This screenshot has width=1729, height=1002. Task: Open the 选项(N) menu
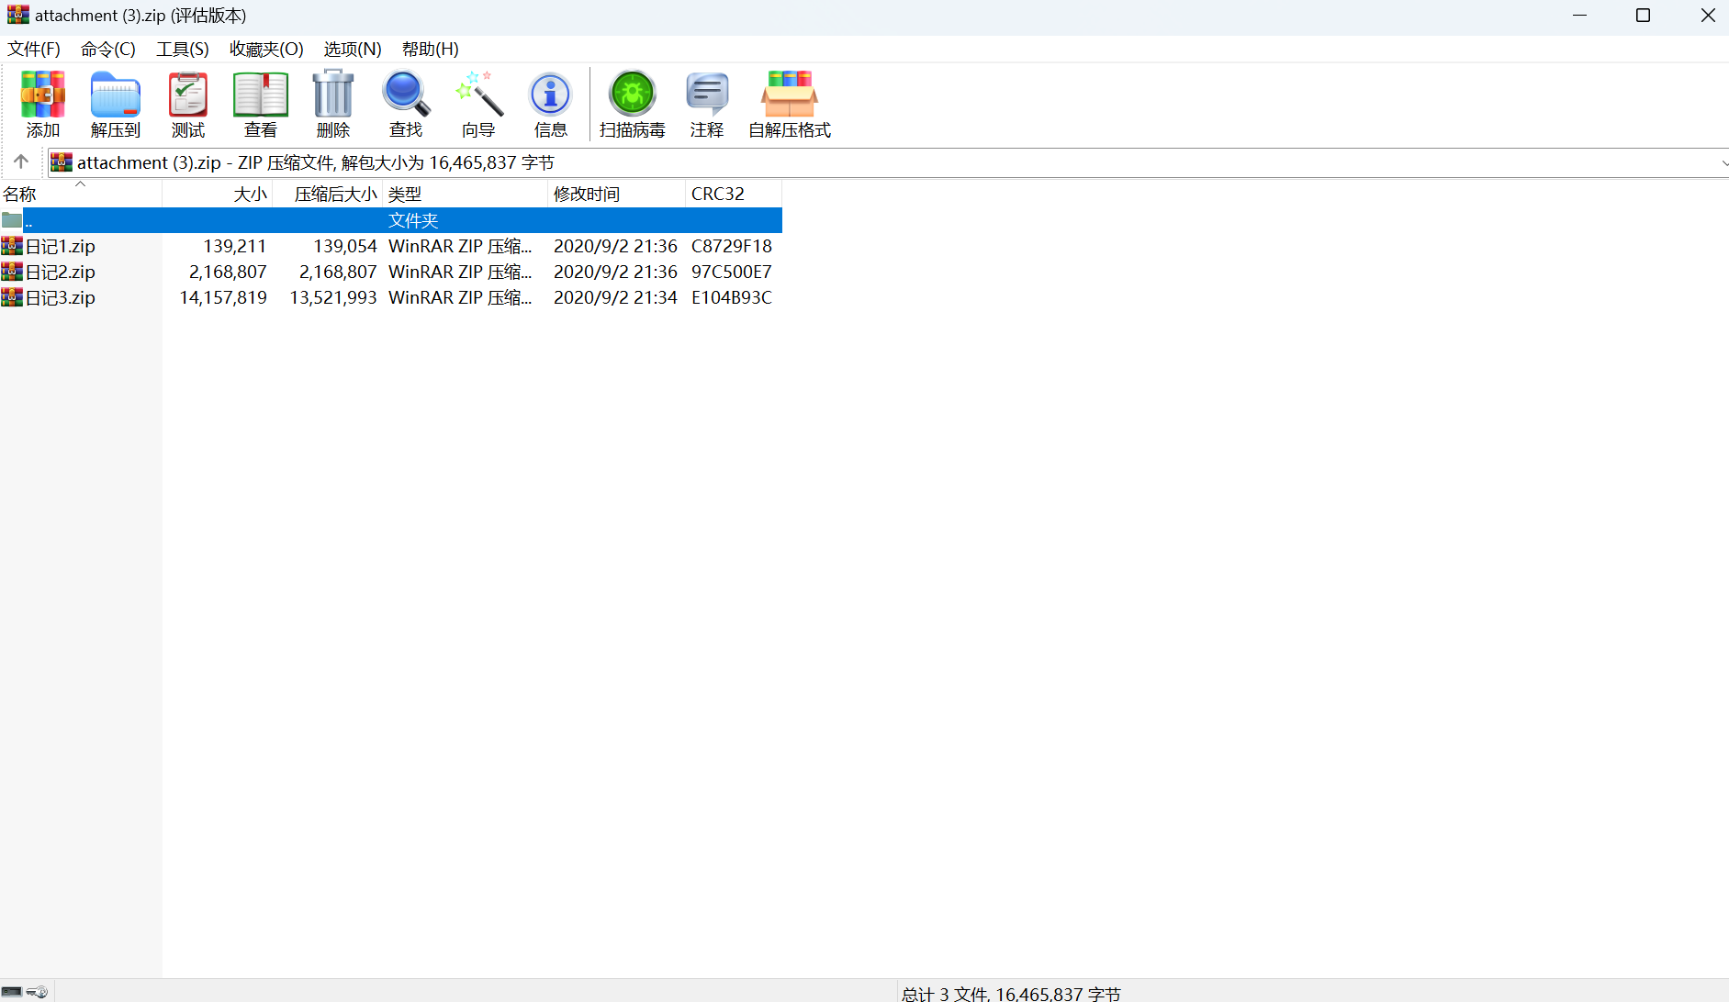pyautogui.click(x=353, y=49)
